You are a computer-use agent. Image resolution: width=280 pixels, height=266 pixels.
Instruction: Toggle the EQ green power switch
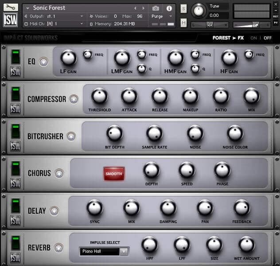click(16, 57)
